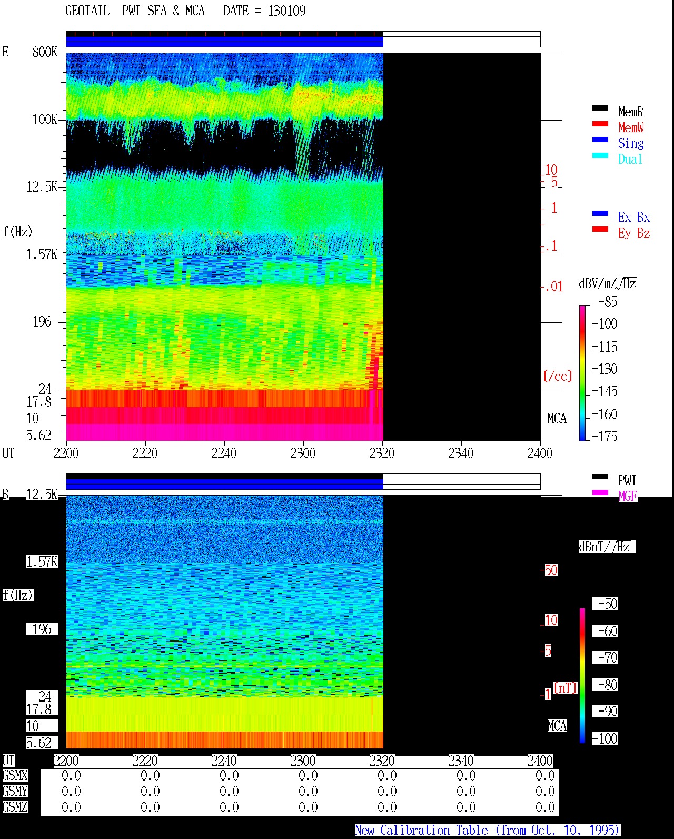This screenshot has height=839, width=674.
Task: Click the red 50 nT scale label
Action: coord(551,570)
